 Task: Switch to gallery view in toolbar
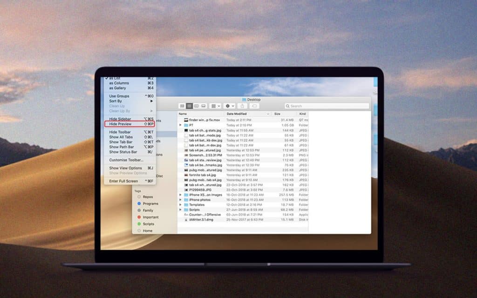203,106
